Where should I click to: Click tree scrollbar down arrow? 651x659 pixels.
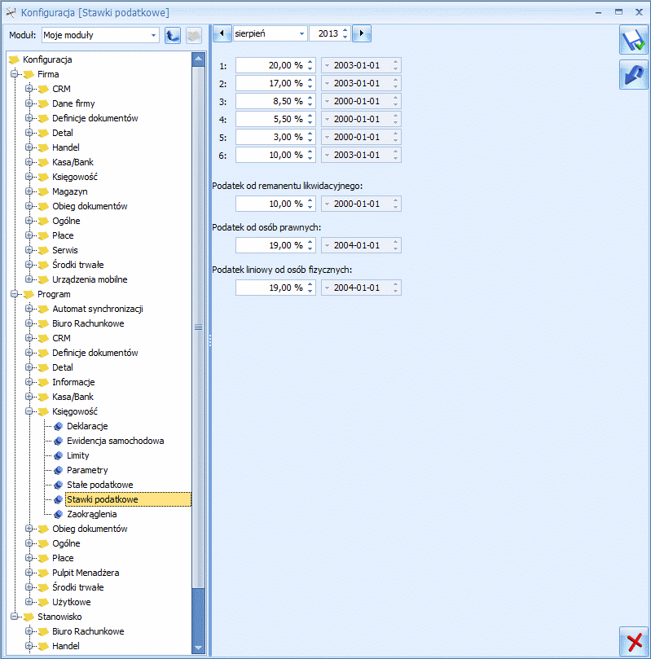coord(198,648)
